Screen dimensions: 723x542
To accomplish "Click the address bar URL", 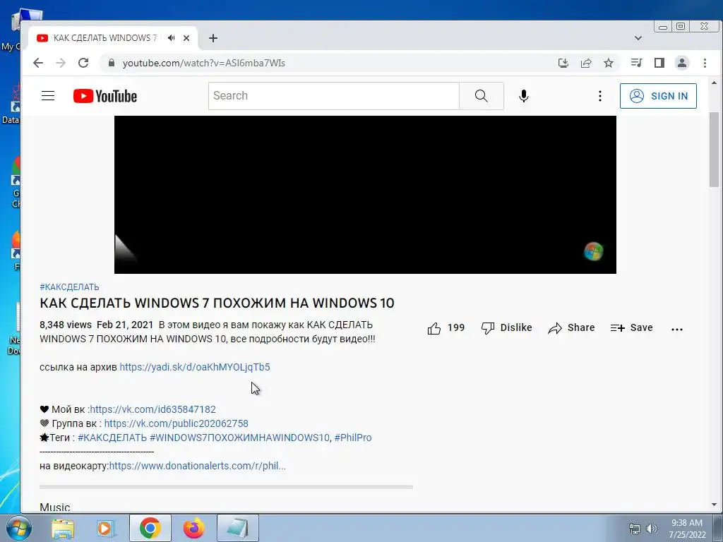I will pos(204,63).
